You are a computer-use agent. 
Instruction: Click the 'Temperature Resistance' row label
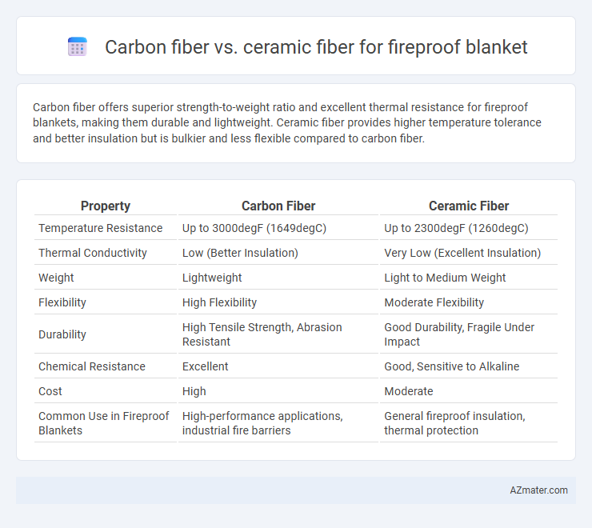point(101,228)
